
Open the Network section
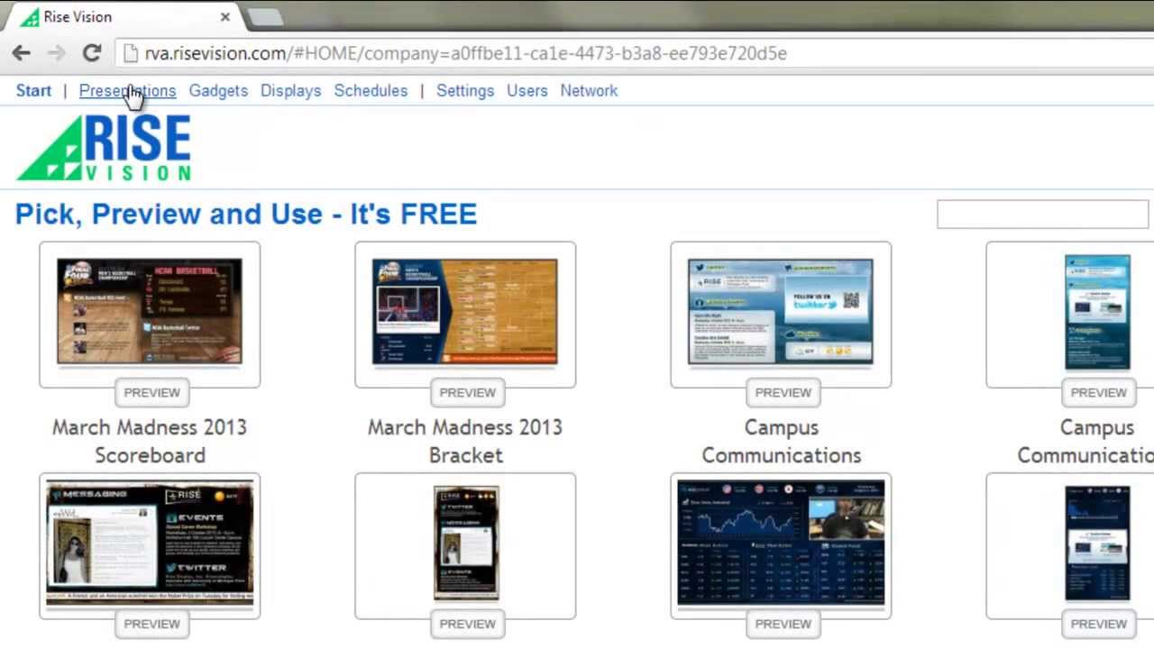[589, 90]
